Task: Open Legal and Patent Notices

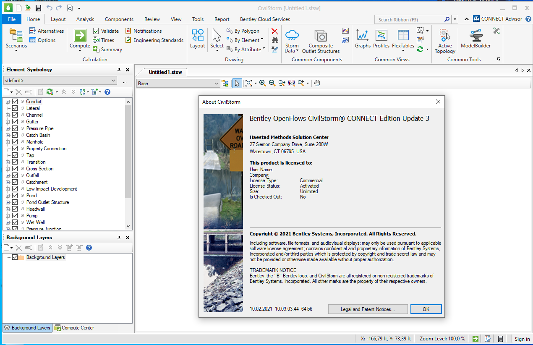Action: pos(368,309)
